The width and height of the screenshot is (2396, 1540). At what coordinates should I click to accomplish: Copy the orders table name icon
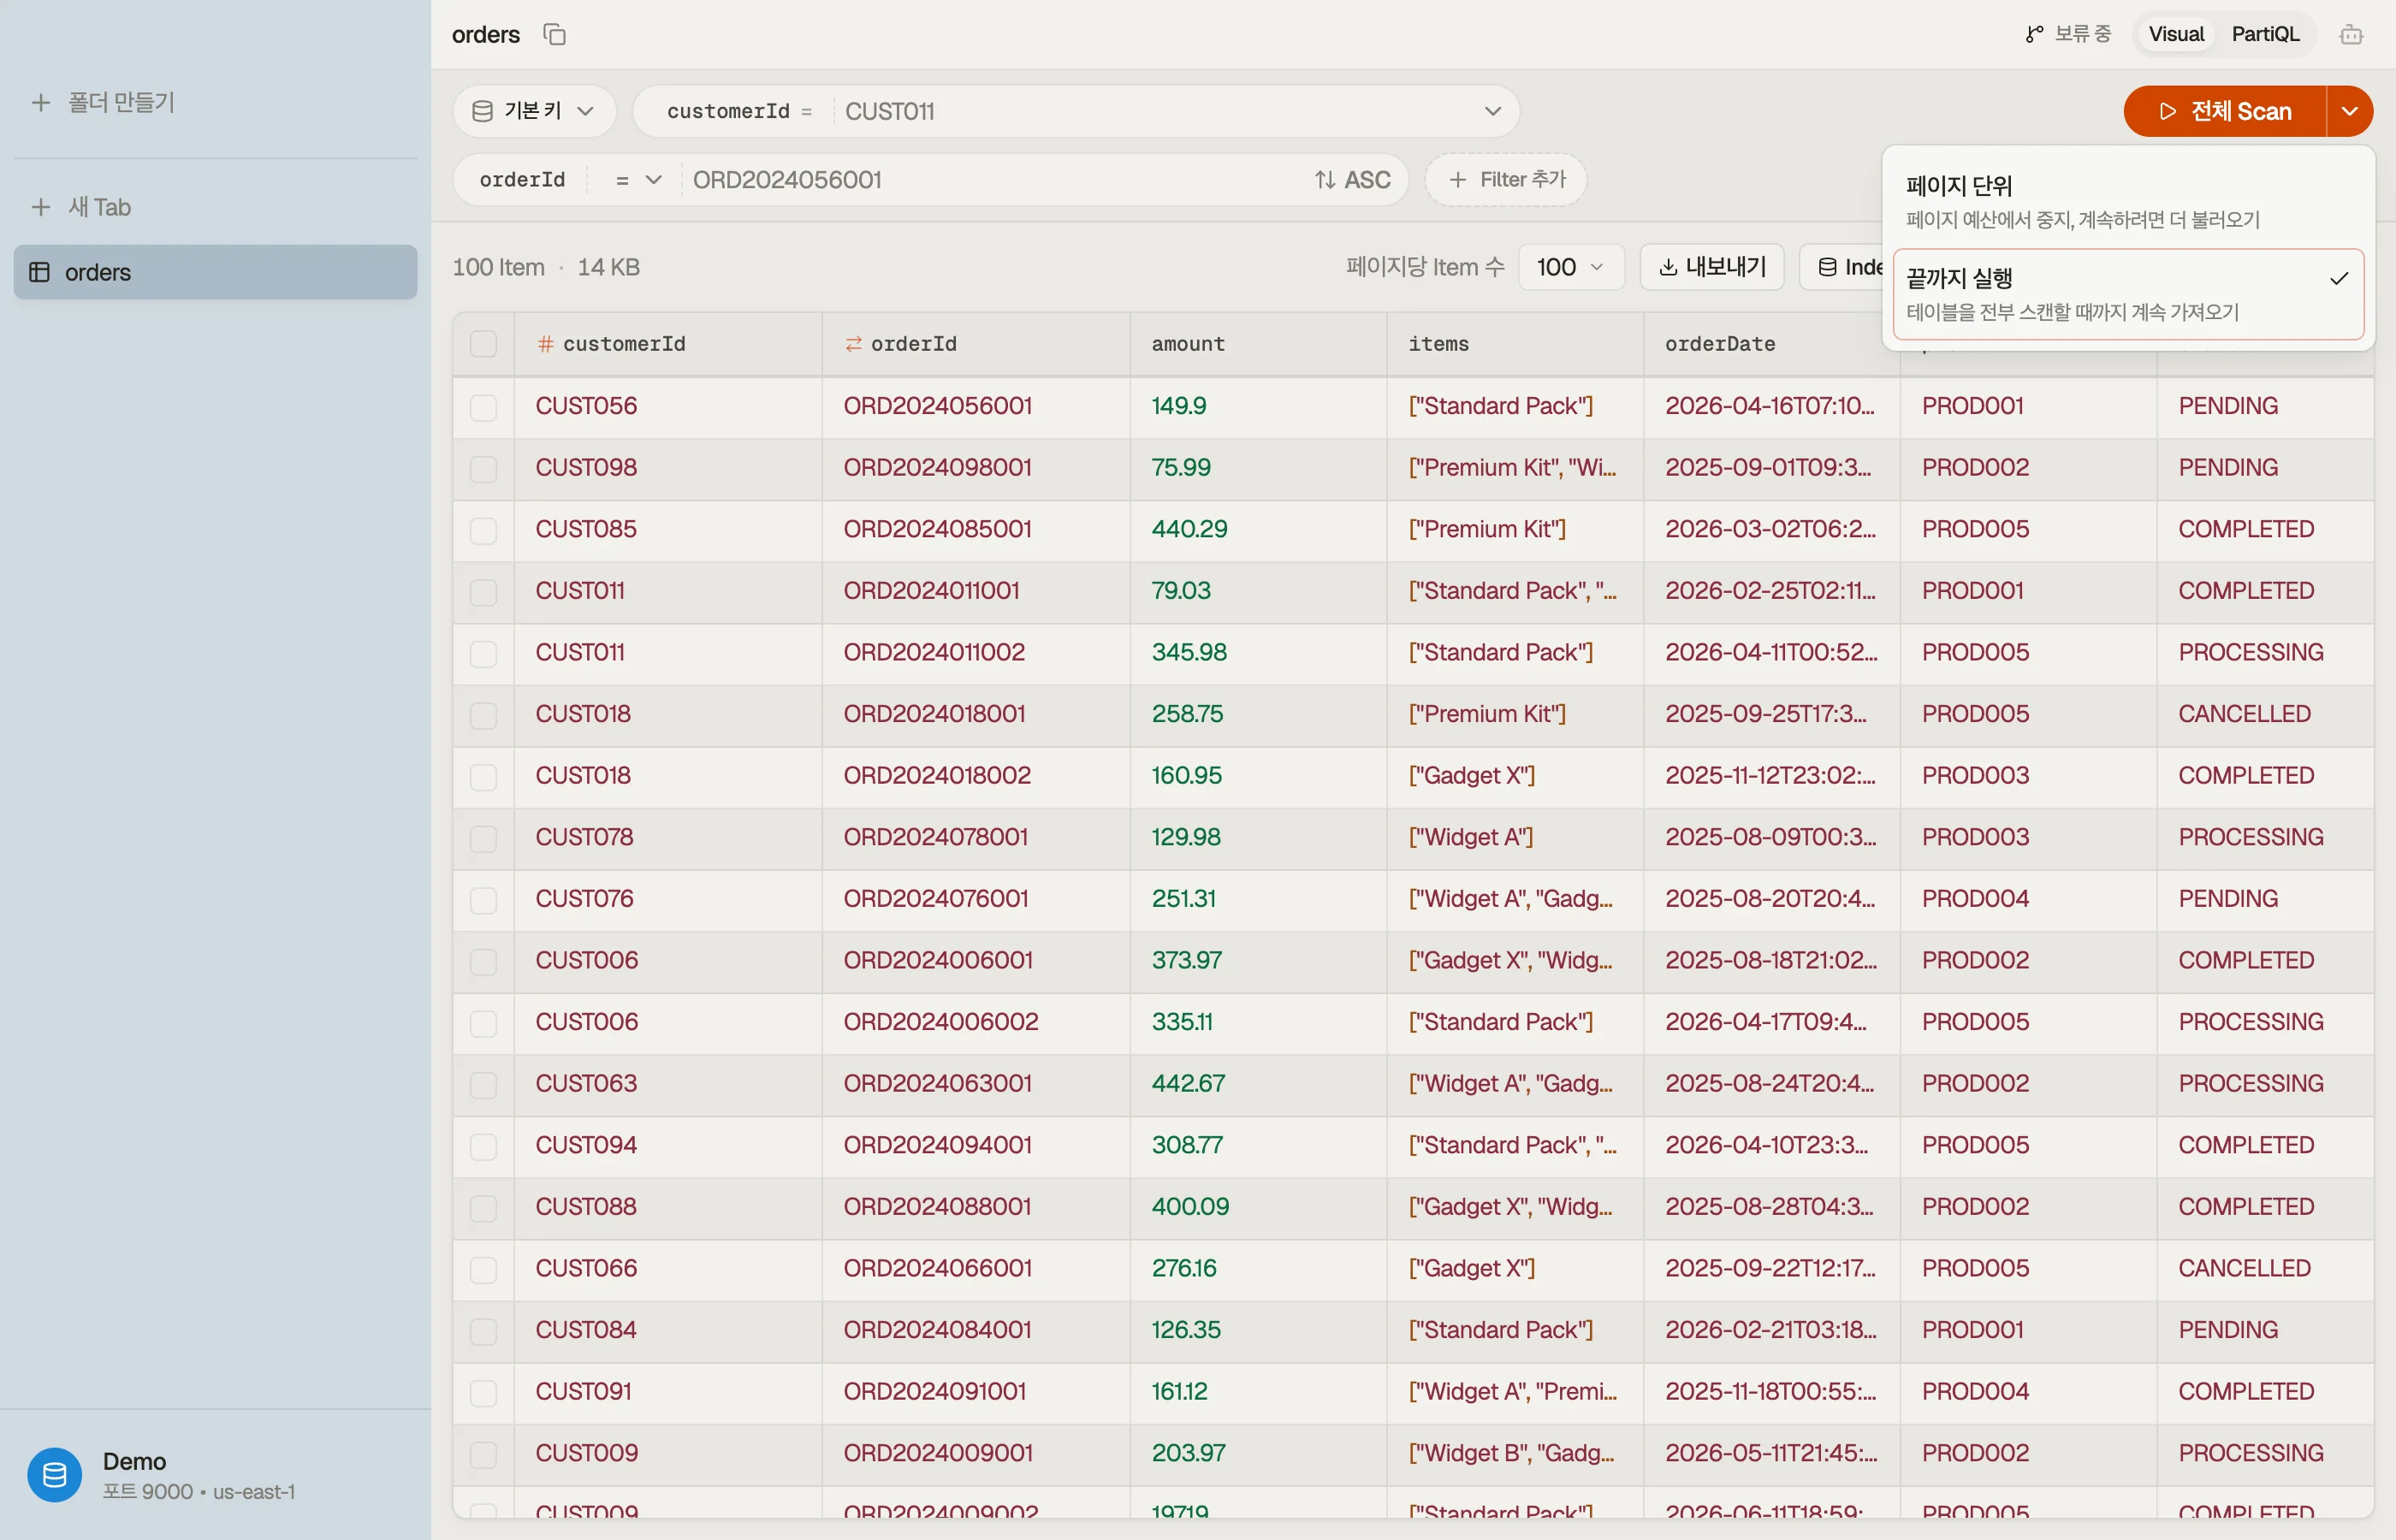pos(554,34)
